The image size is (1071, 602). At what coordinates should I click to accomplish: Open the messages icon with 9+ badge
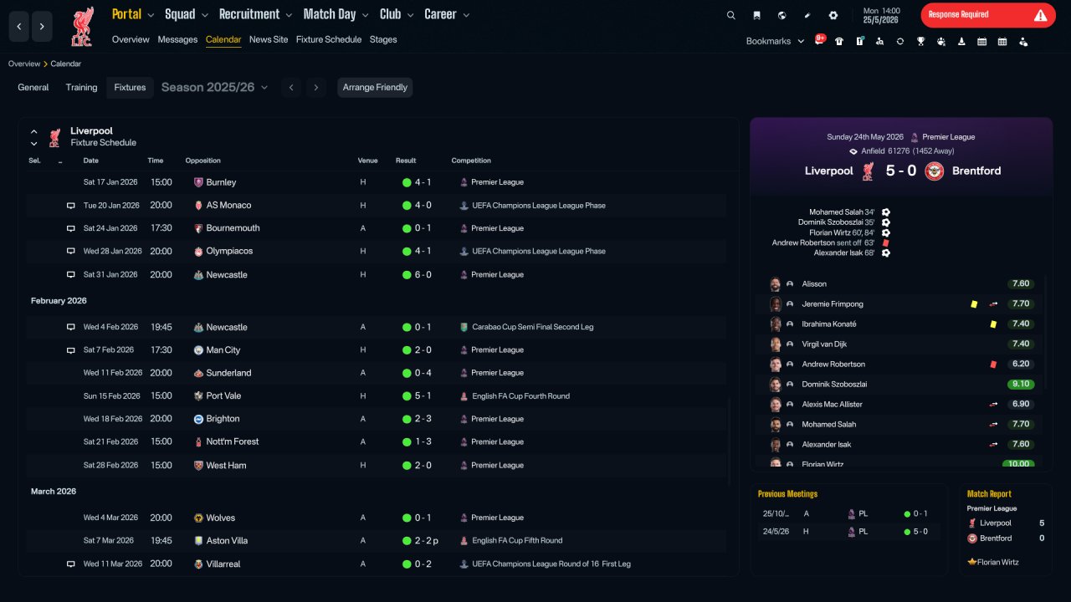pos(819,40)
